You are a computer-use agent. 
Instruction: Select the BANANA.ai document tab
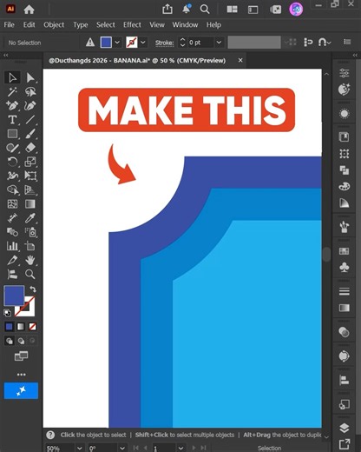click(137, 61)
